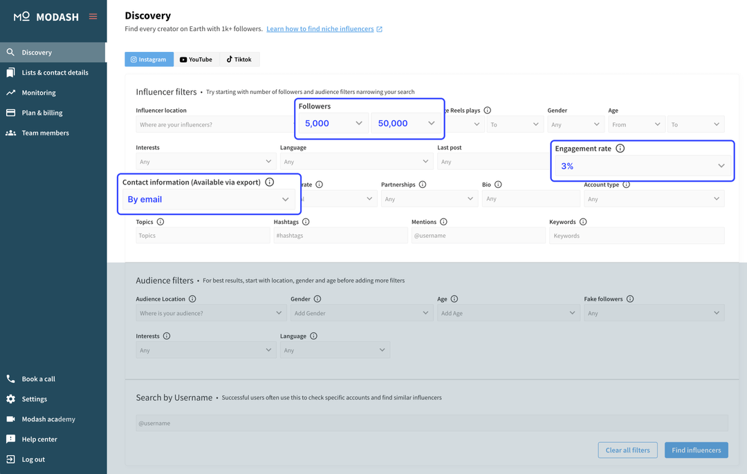Image resolution: width=747 pixels, height=474 pixels.
Task: Switch to the Instagram tab
Action: [149, 59]
